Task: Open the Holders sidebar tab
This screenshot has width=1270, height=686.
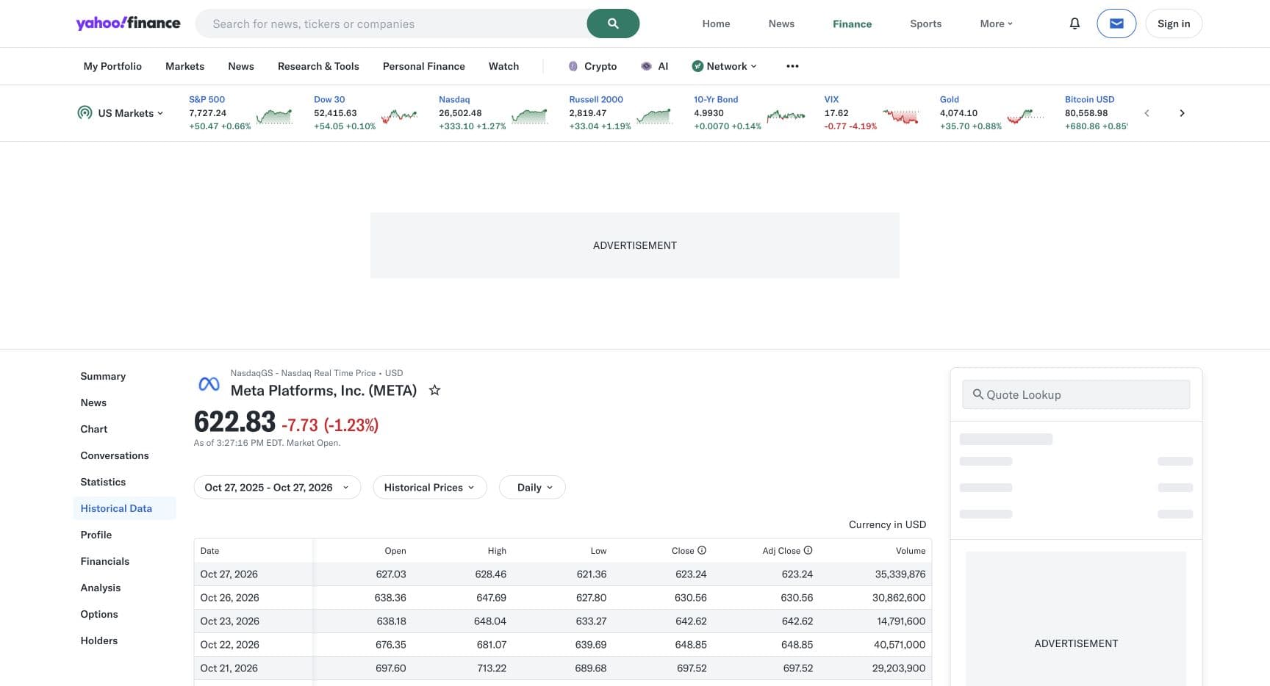Action: click(99, 640)
